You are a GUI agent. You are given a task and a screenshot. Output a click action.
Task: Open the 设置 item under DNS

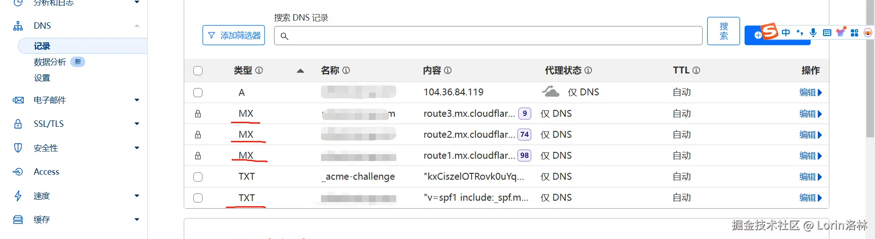pos(42,78)
